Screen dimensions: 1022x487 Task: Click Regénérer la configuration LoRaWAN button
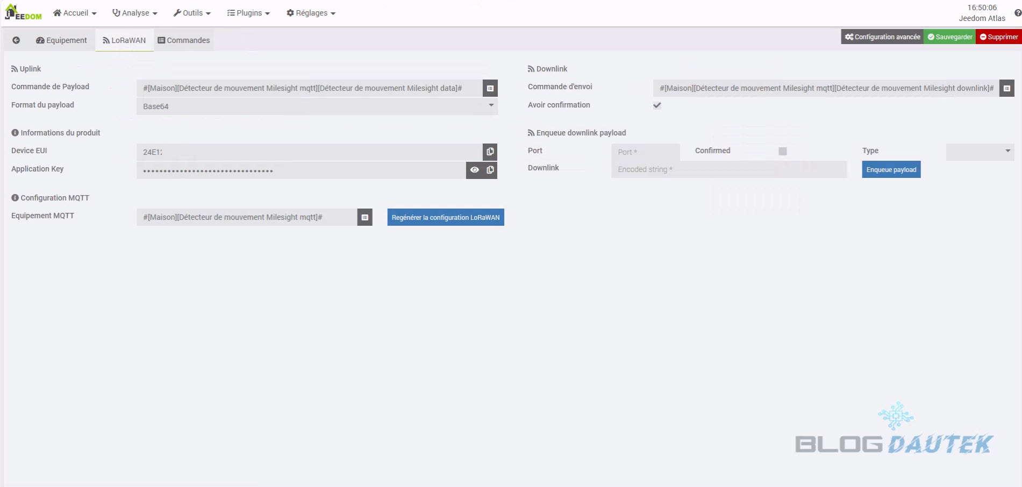tap(445, 217)
